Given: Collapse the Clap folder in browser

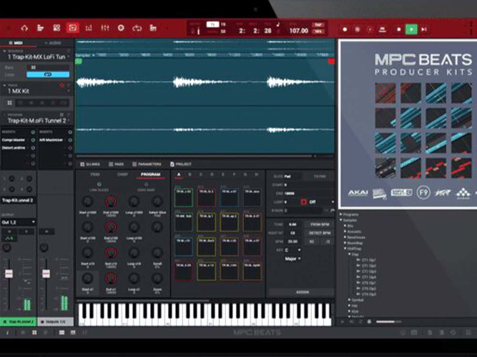Looking at the screenshot, I should click(350, 254).
